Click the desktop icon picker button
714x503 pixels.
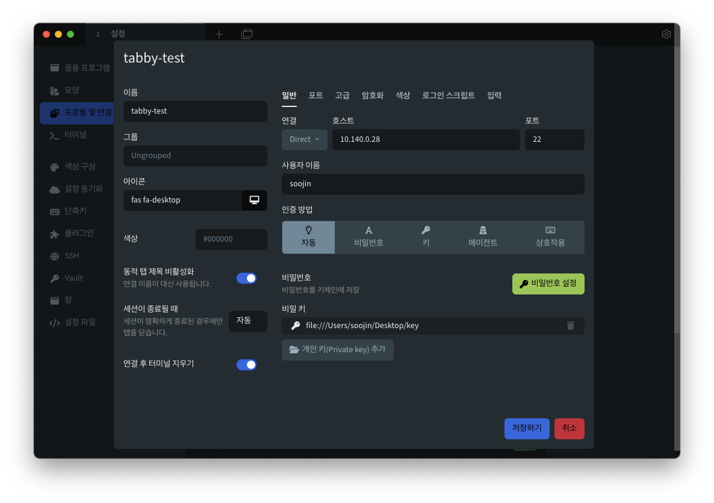[254, 200]
